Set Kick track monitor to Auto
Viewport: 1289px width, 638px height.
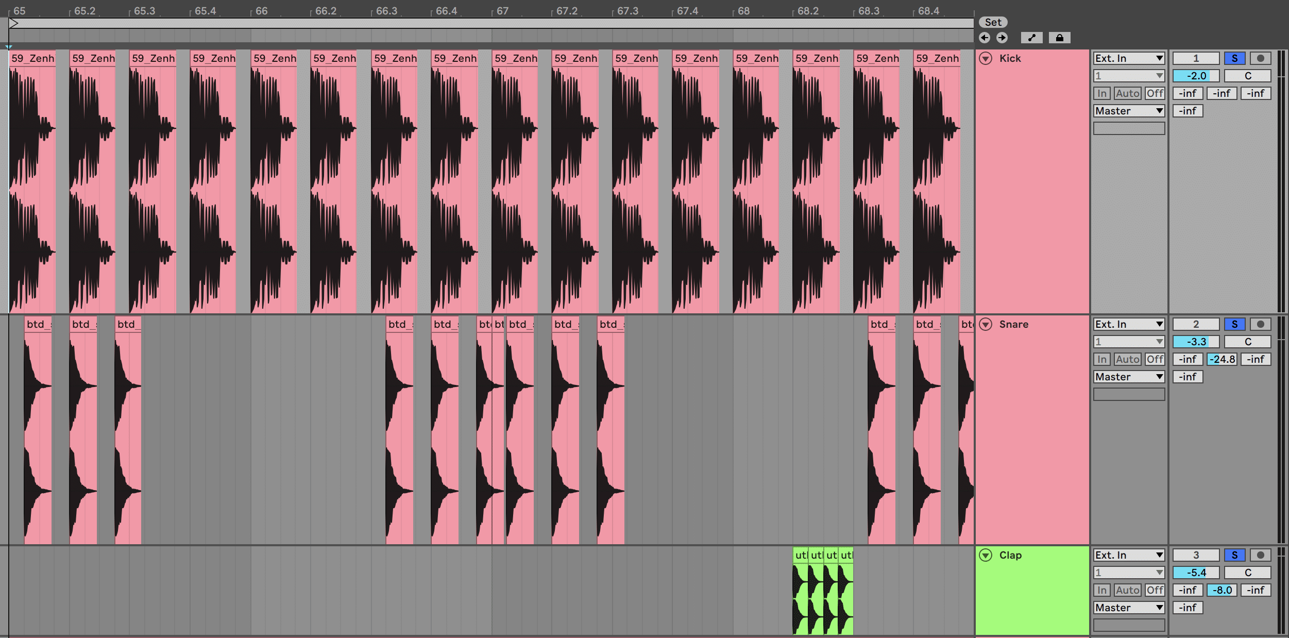coord(1128,93)
